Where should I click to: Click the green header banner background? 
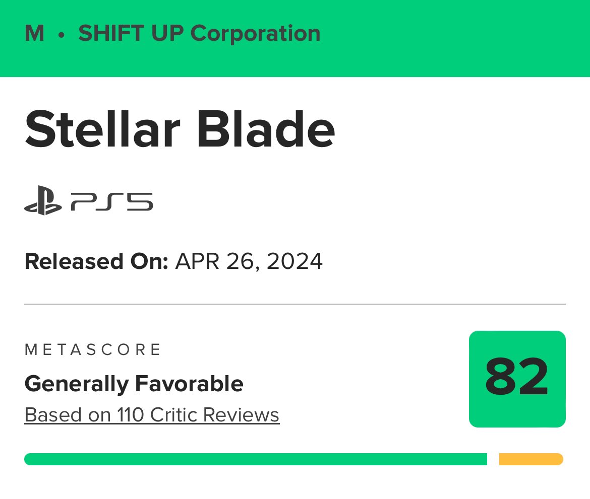pyautogui.click(x=451, y=38)
